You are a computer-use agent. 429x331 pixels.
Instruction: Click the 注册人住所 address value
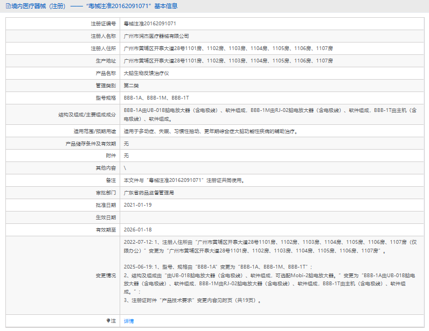click(228, 48)
